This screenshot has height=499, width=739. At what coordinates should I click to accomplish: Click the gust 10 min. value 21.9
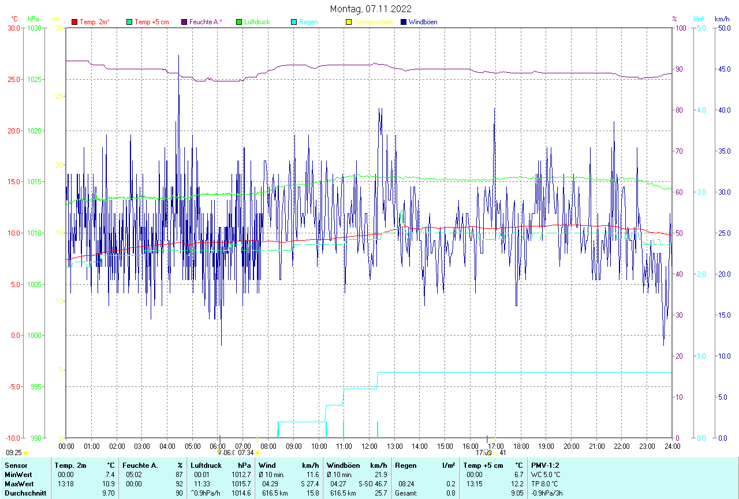tap(380, 474)
